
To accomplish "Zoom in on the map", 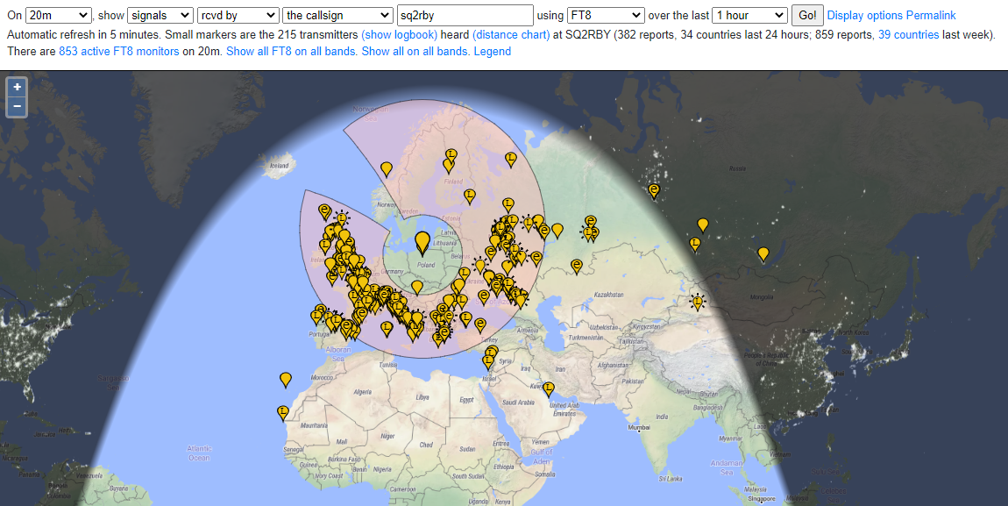I will tap(18, 87).
